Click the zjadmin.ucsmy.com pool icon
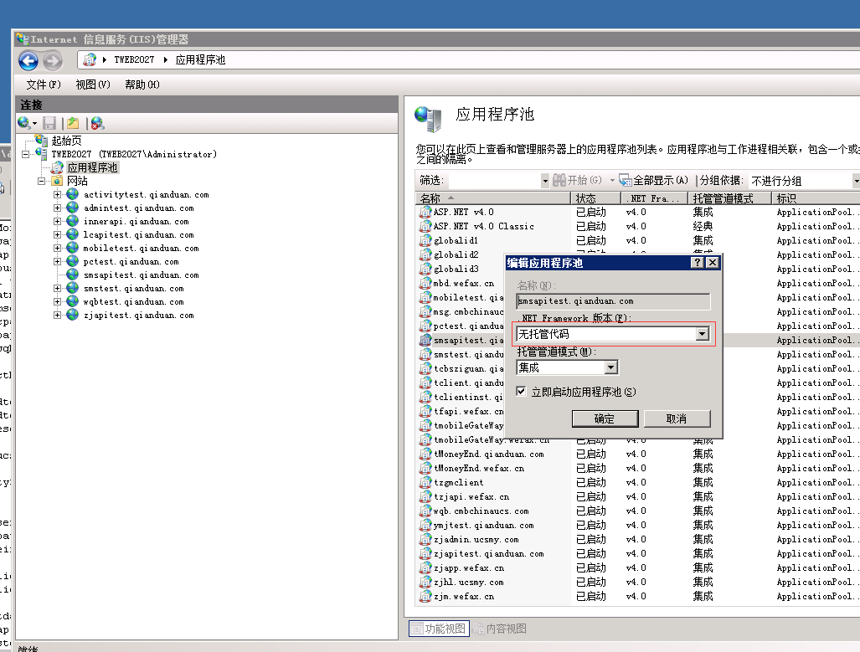The width and height of the screenshot is (860, 652). click(425, 539)
